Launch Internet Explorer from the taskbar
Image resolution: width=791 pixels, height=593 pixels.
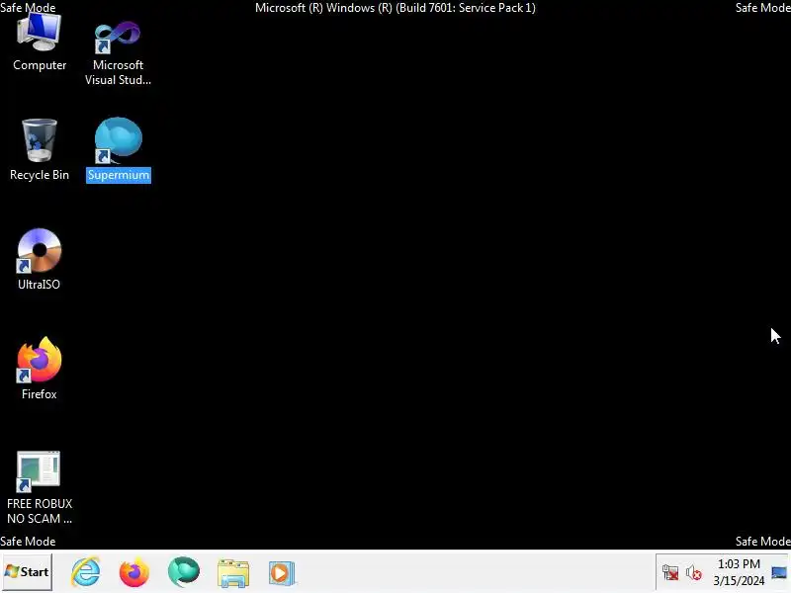86,572
